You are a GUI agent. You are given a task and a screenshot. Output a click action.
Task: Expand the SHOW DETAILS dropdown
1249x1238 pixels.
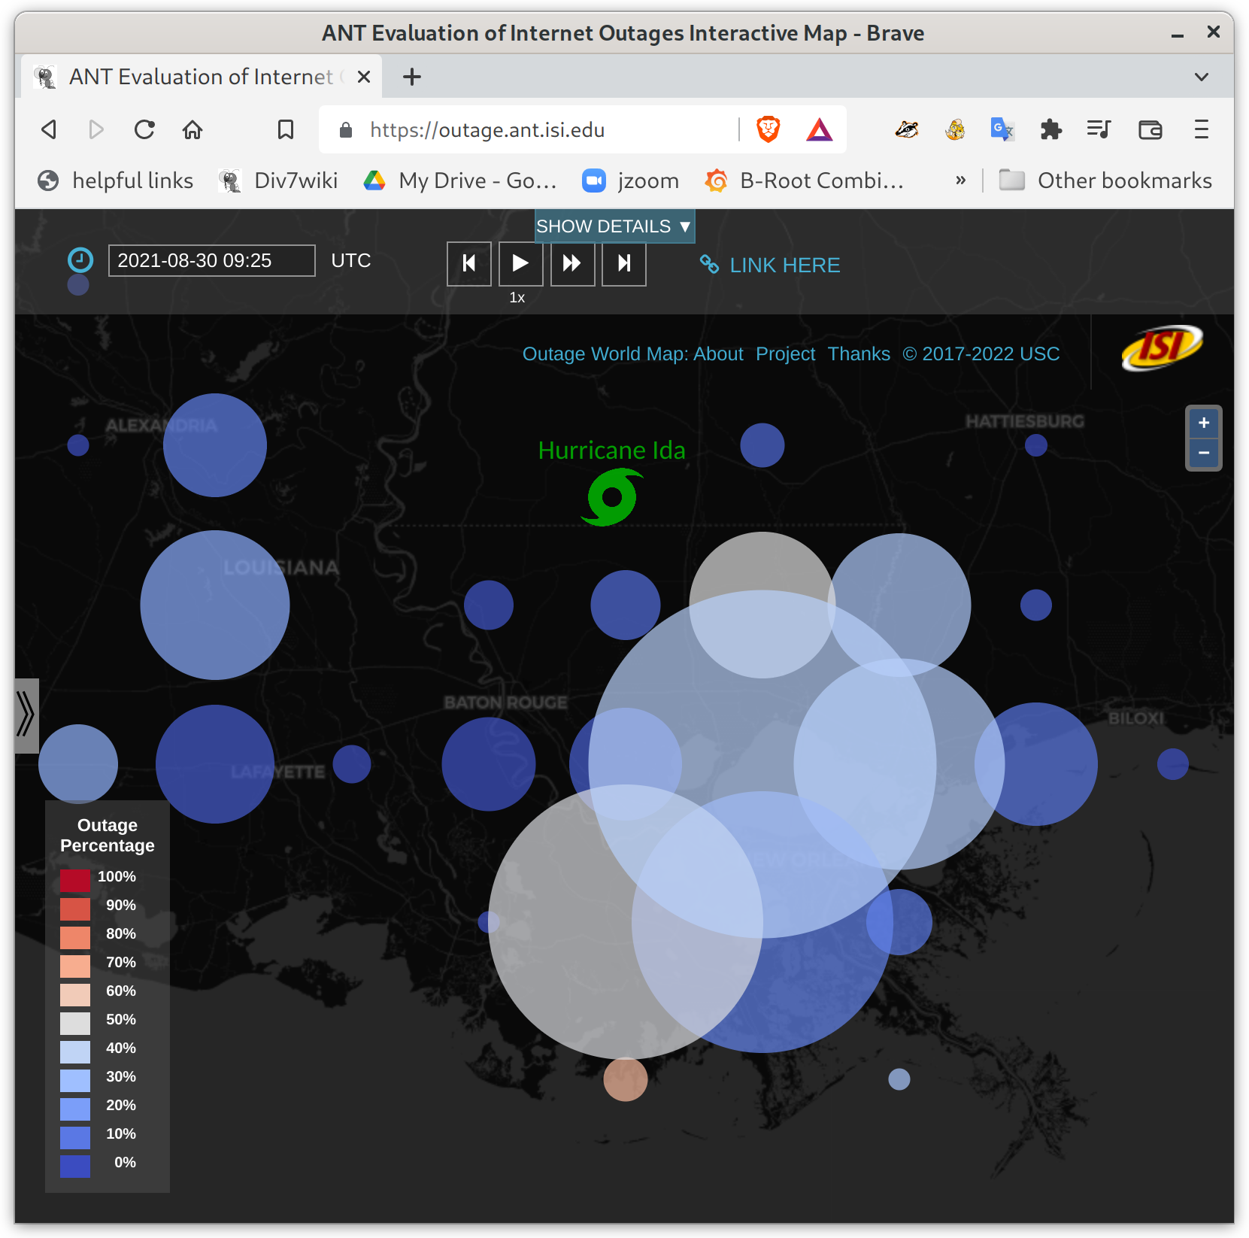pyautogui.click(x=614, y=226)
